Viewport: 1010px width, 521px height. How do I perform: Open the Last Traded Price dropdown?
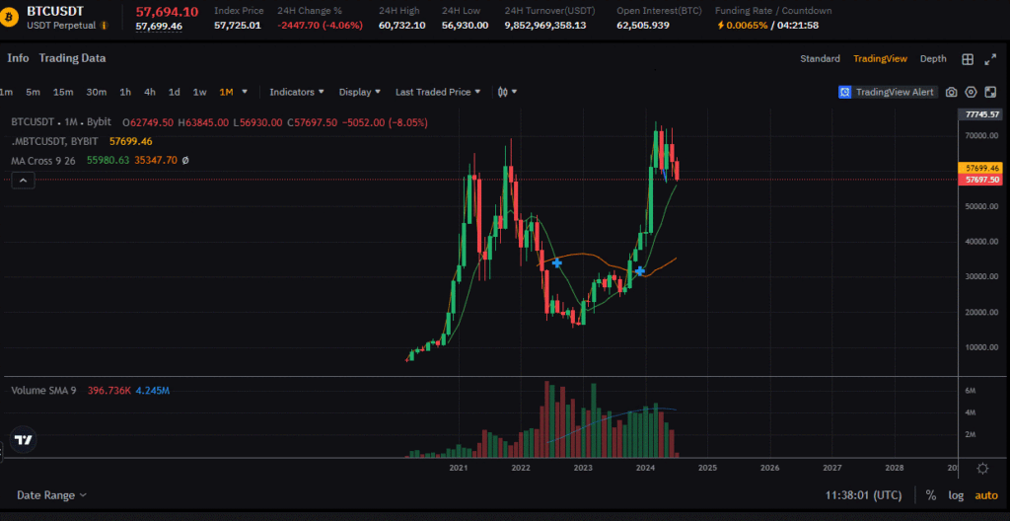438,92
